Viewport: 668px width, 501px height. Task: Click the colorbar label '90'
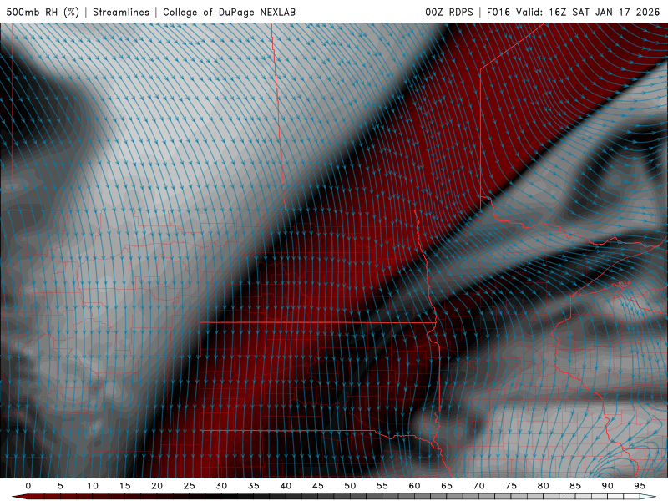pyautogui.click(x=607, y=486)
